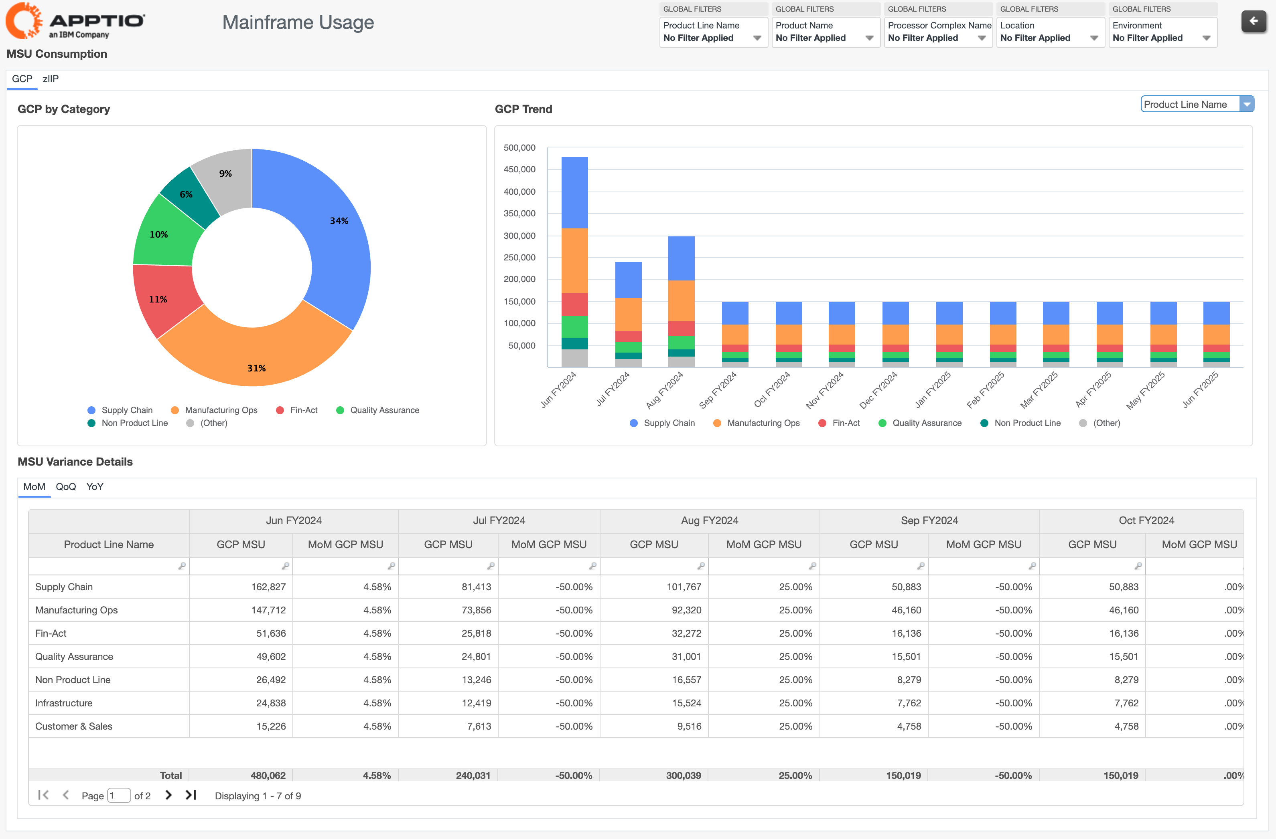Click the page number input field
Viewport: 1276px width, 839px height.
[119, 796]
